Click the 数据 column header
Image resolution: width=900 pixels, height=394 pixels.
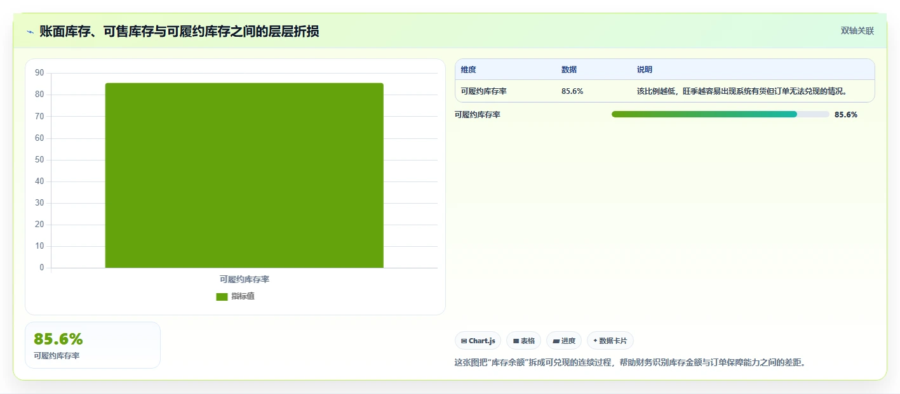pos(569,70)
